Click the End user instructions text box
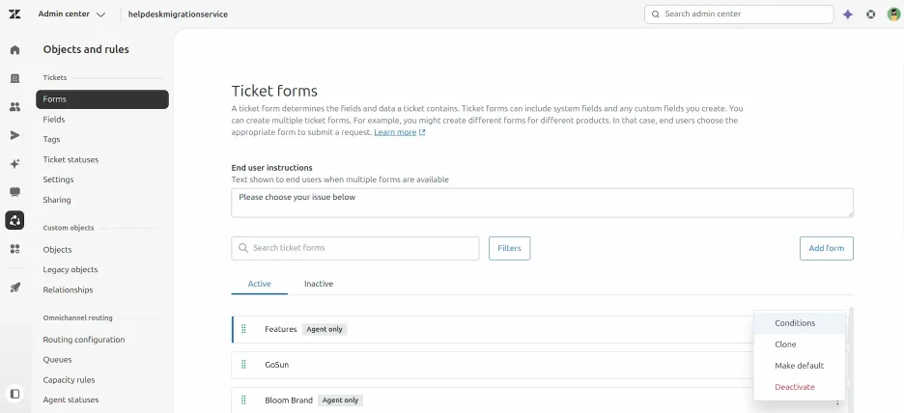The image size is (904, 413). [542, 203]
